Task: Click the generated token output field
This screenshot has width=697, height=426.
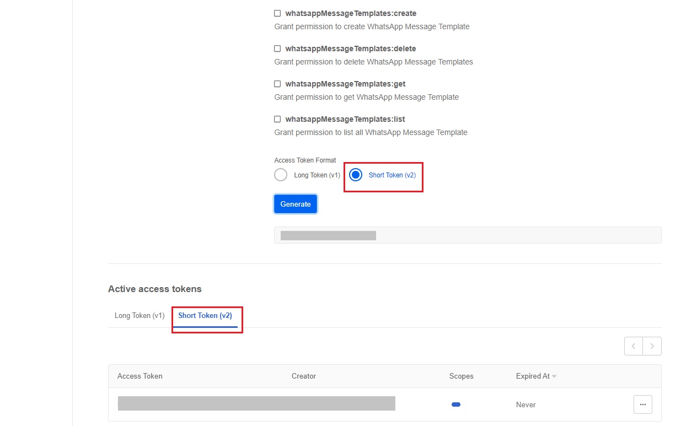Action: click(468, 235)
